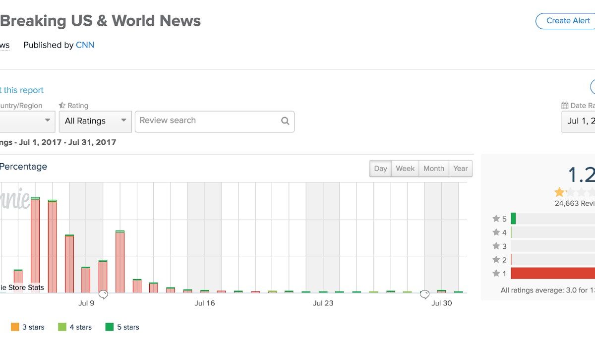Click the Percentage chart heading
Viewport: 595px width, 346px height.
tap(23, 167)
